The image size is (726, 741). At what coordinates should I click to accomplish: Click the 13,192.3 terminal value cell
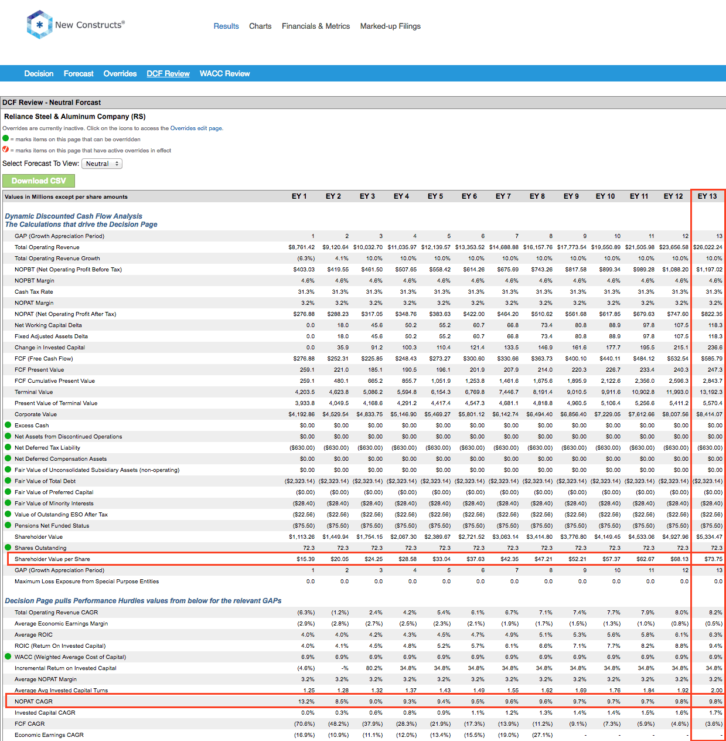point(711,392)
